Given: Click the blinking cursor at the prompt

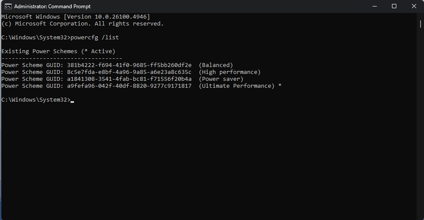Looking at the screenshot, I should tap(72, 102).
